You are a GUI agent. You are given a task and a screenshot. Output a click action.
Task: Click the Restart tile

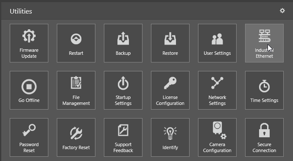[x=76, y=43]
